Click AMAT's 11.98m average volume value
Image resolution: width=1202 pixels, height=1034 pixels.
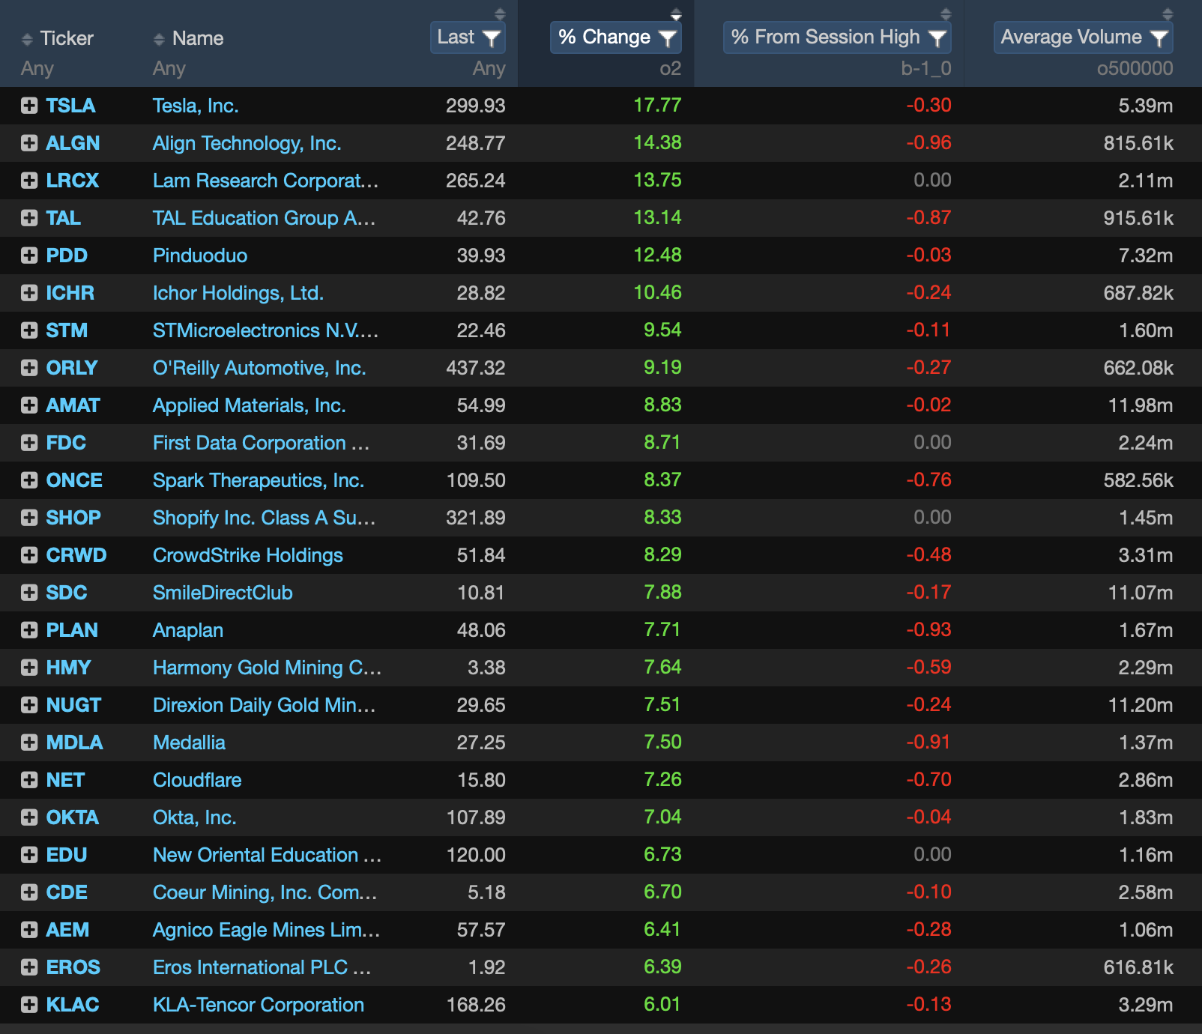coord(1141,405)
